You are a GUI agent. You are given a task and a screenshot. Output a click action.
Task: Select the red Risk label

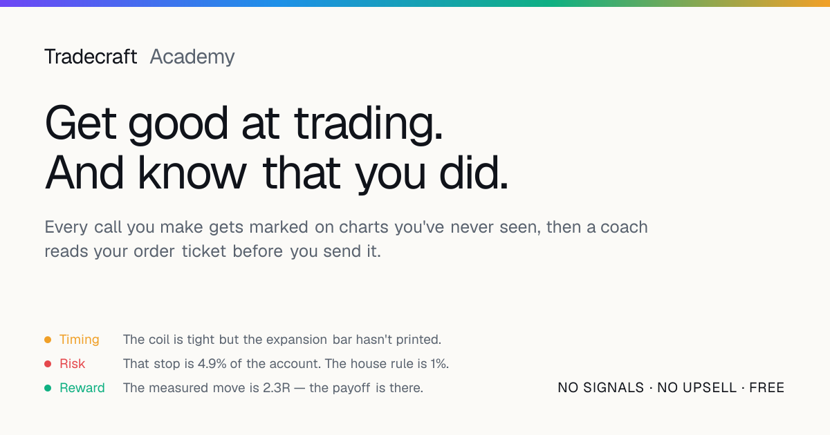click(73, 364)
